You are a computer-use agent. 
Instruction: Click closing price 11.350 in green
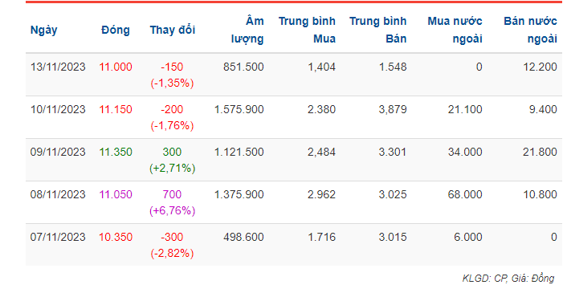click(x=116, y=152)
